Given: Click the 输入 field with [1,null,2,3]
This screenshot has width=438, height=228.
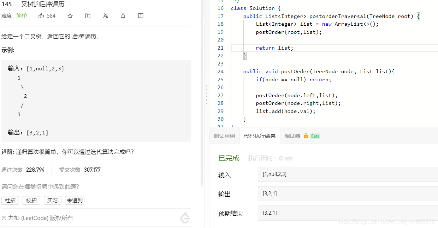Looking at the screenshot, I should pos(348,174).
